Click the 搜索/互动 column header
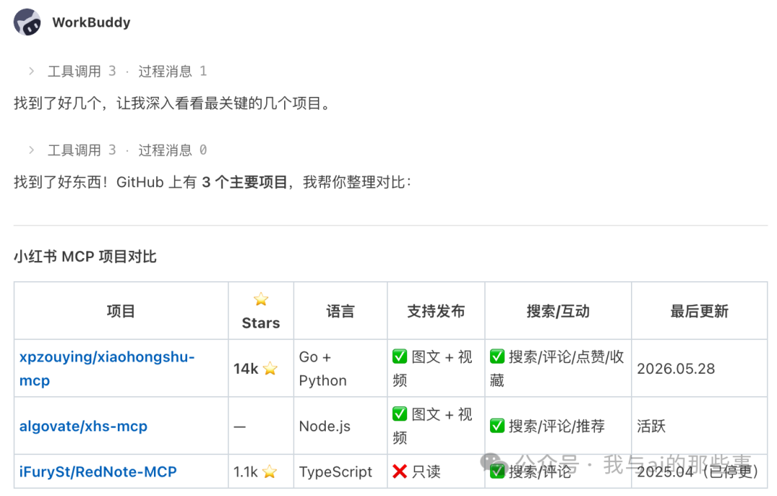The image size is (777, 496). point(558,311)
